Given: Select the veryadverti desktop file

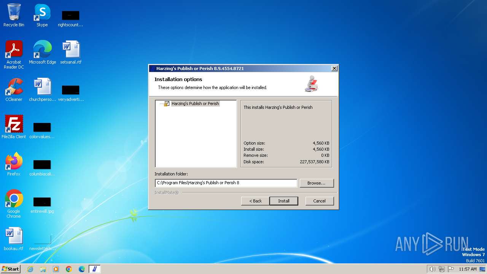Looking at the screenshot, I should [71, 92].
